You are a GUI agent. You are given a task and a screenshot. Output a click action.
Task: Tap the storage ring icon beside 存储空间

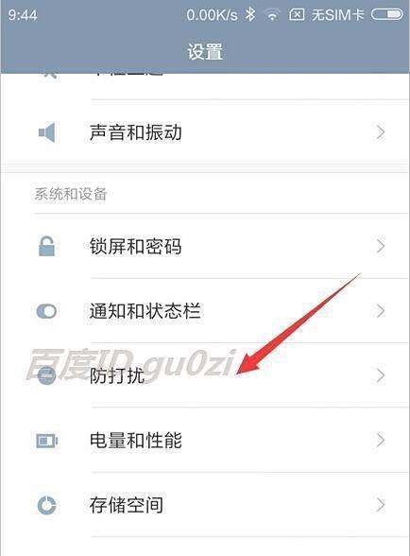pyautogui.click(x=47, y=505)
